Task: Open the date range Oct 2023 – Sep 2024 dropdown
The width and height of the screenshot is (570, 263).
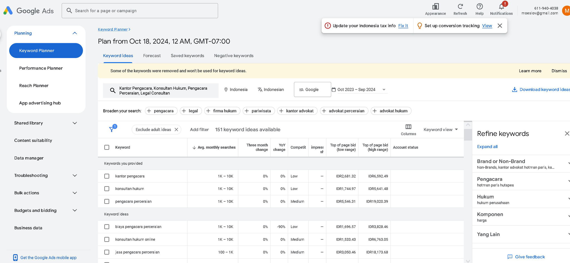Action: point(359,89)
